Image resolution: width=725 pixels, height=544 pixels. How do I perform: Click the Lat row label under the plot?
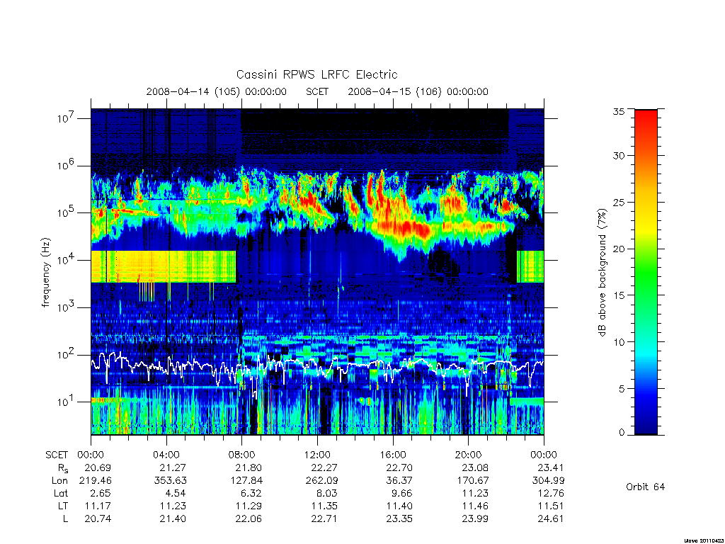[61, 493]
